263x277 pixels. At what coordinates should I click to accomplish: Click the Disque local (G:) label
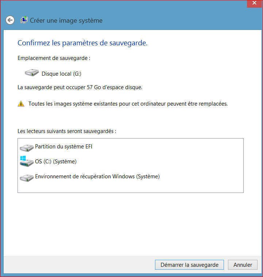[x=61, y=74]
